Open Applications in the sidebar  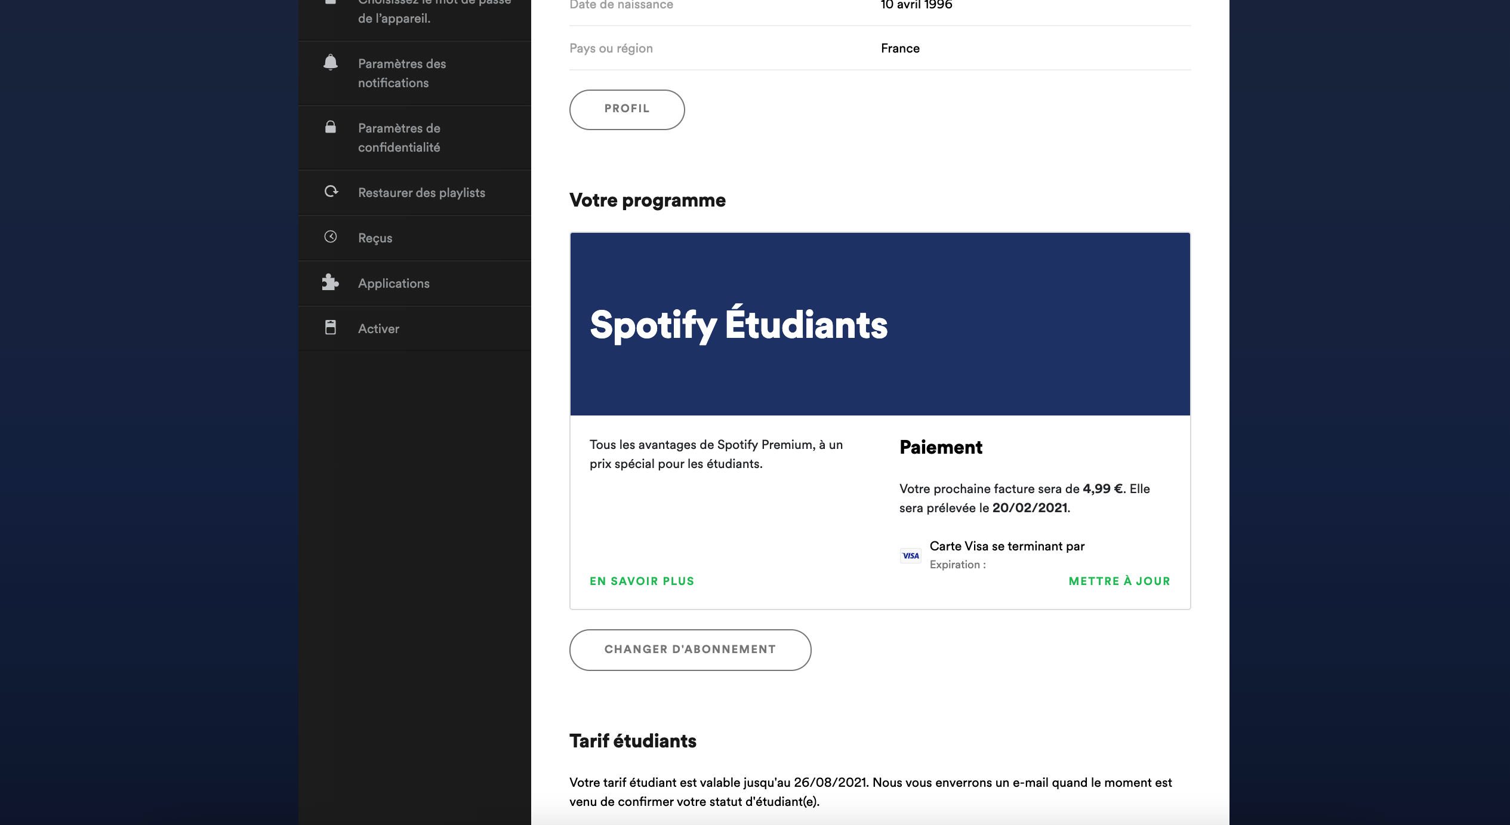415,284
